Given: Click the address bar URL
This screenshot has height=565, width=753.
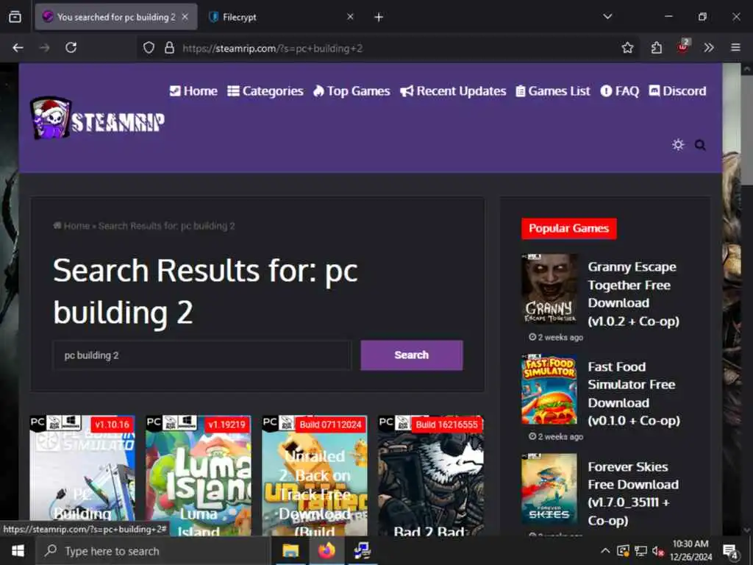Looking at the screenshot, I should coord(272,48).
